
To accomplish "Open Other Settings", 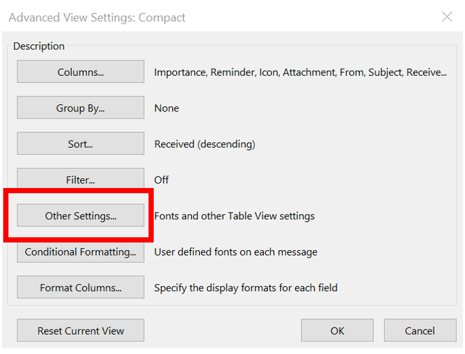I will coord(80,216).
